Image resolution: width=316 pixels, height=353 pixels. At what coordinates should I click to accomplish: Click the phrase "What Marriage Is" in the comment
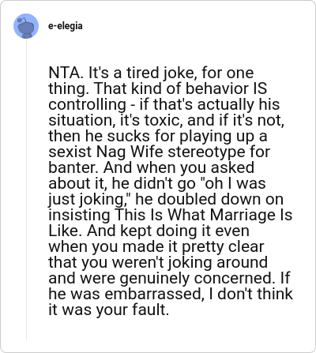coord(230,215)
